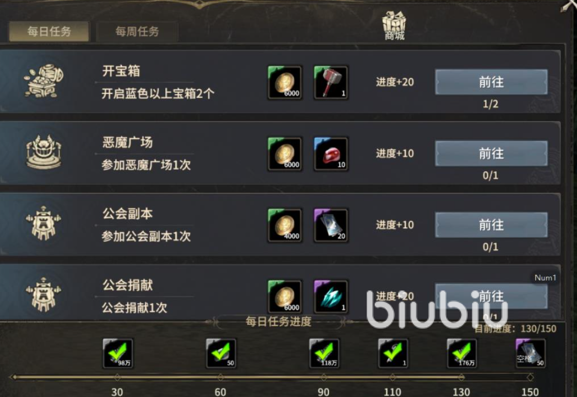Click the cyan crystal reward in 公会捐献
Image resolution: width=577 pixels, height=397 pixels.
click(330, 296)
